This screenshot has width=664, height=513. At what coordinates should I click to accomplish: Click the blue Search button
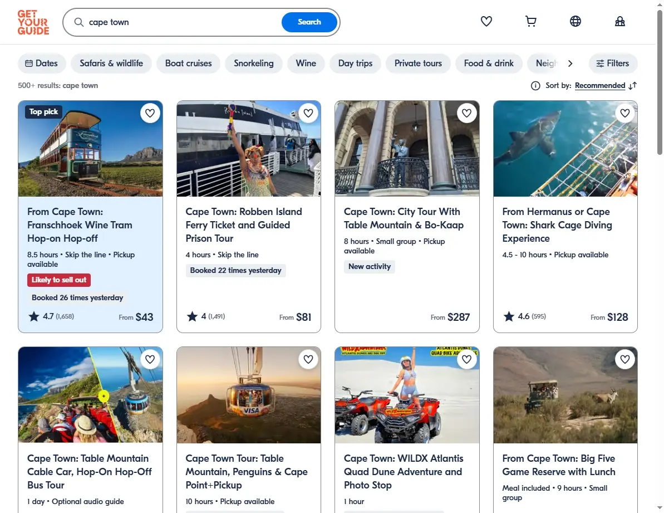point(309,22)
